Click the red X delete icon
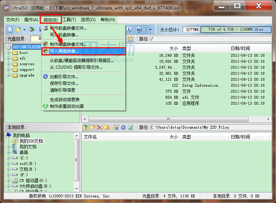The height and width of the screenshot is (203, 276). point(100,127)
